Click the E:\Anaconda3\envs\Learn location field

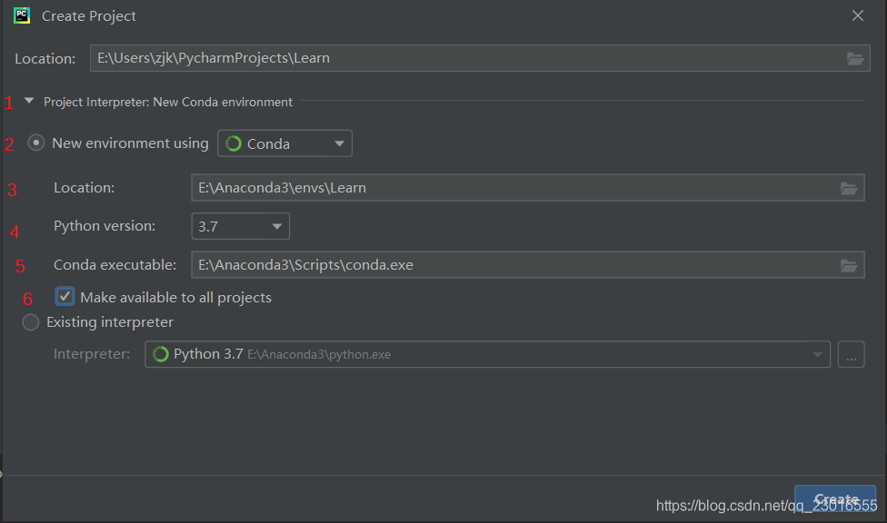coord(527,188)
